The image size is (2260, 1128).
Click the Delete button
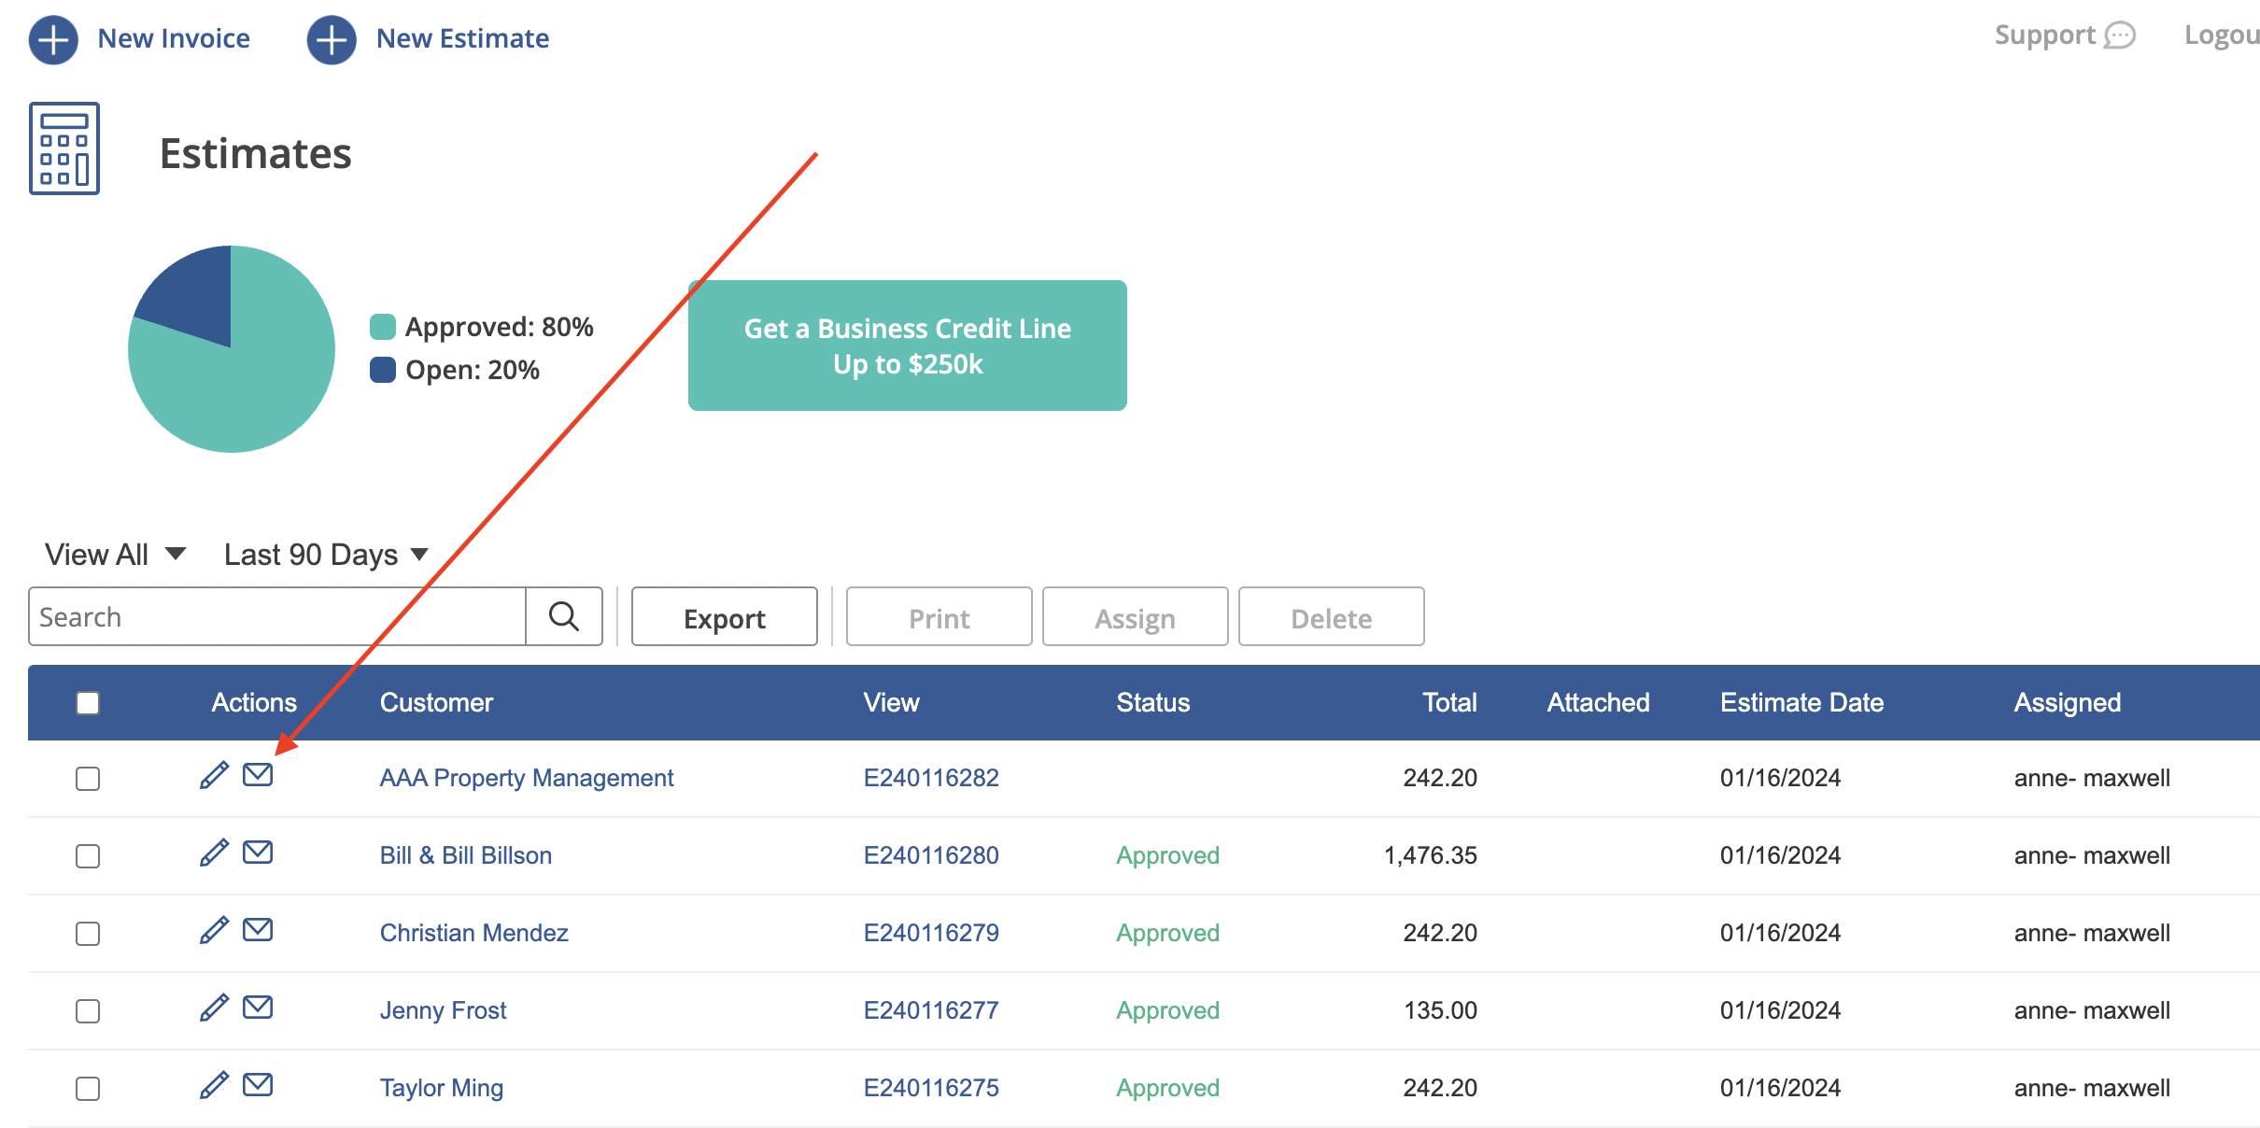click(x=1332, y=616)
